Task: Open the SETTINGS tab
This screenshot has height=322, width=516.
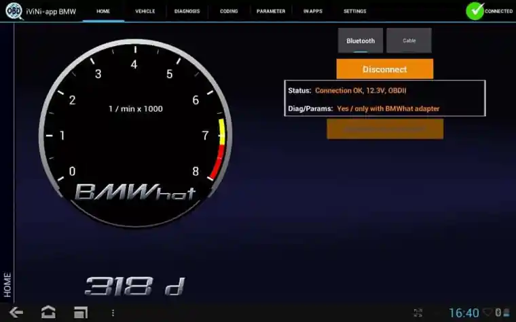Action: pos(354,11)
